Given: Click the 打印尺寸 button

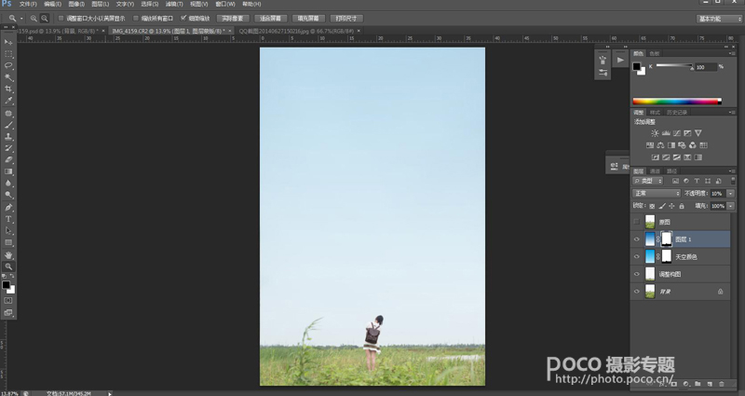Looking at the screenshot, I should 346,19.
